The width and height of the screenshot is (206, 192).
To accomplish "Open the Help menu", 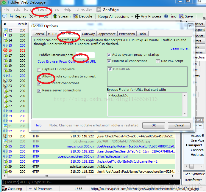I will pos(67,9).
